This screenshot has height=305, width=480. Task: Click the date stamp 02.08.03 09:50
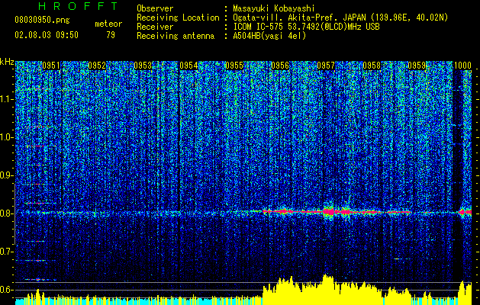coord(47,35)
